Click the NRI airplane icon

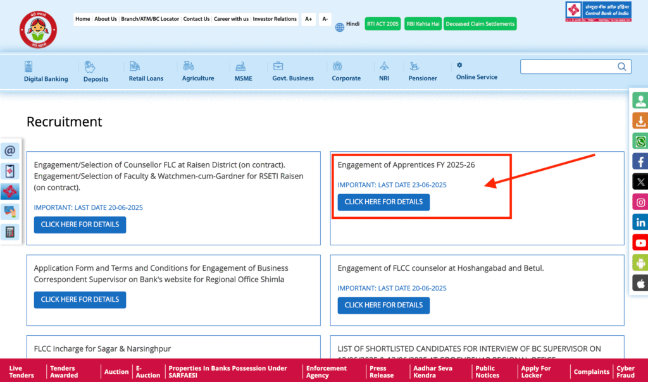[384, 66]
